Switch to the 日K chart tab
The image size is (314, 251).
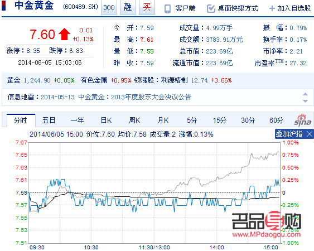coord(106,120)
